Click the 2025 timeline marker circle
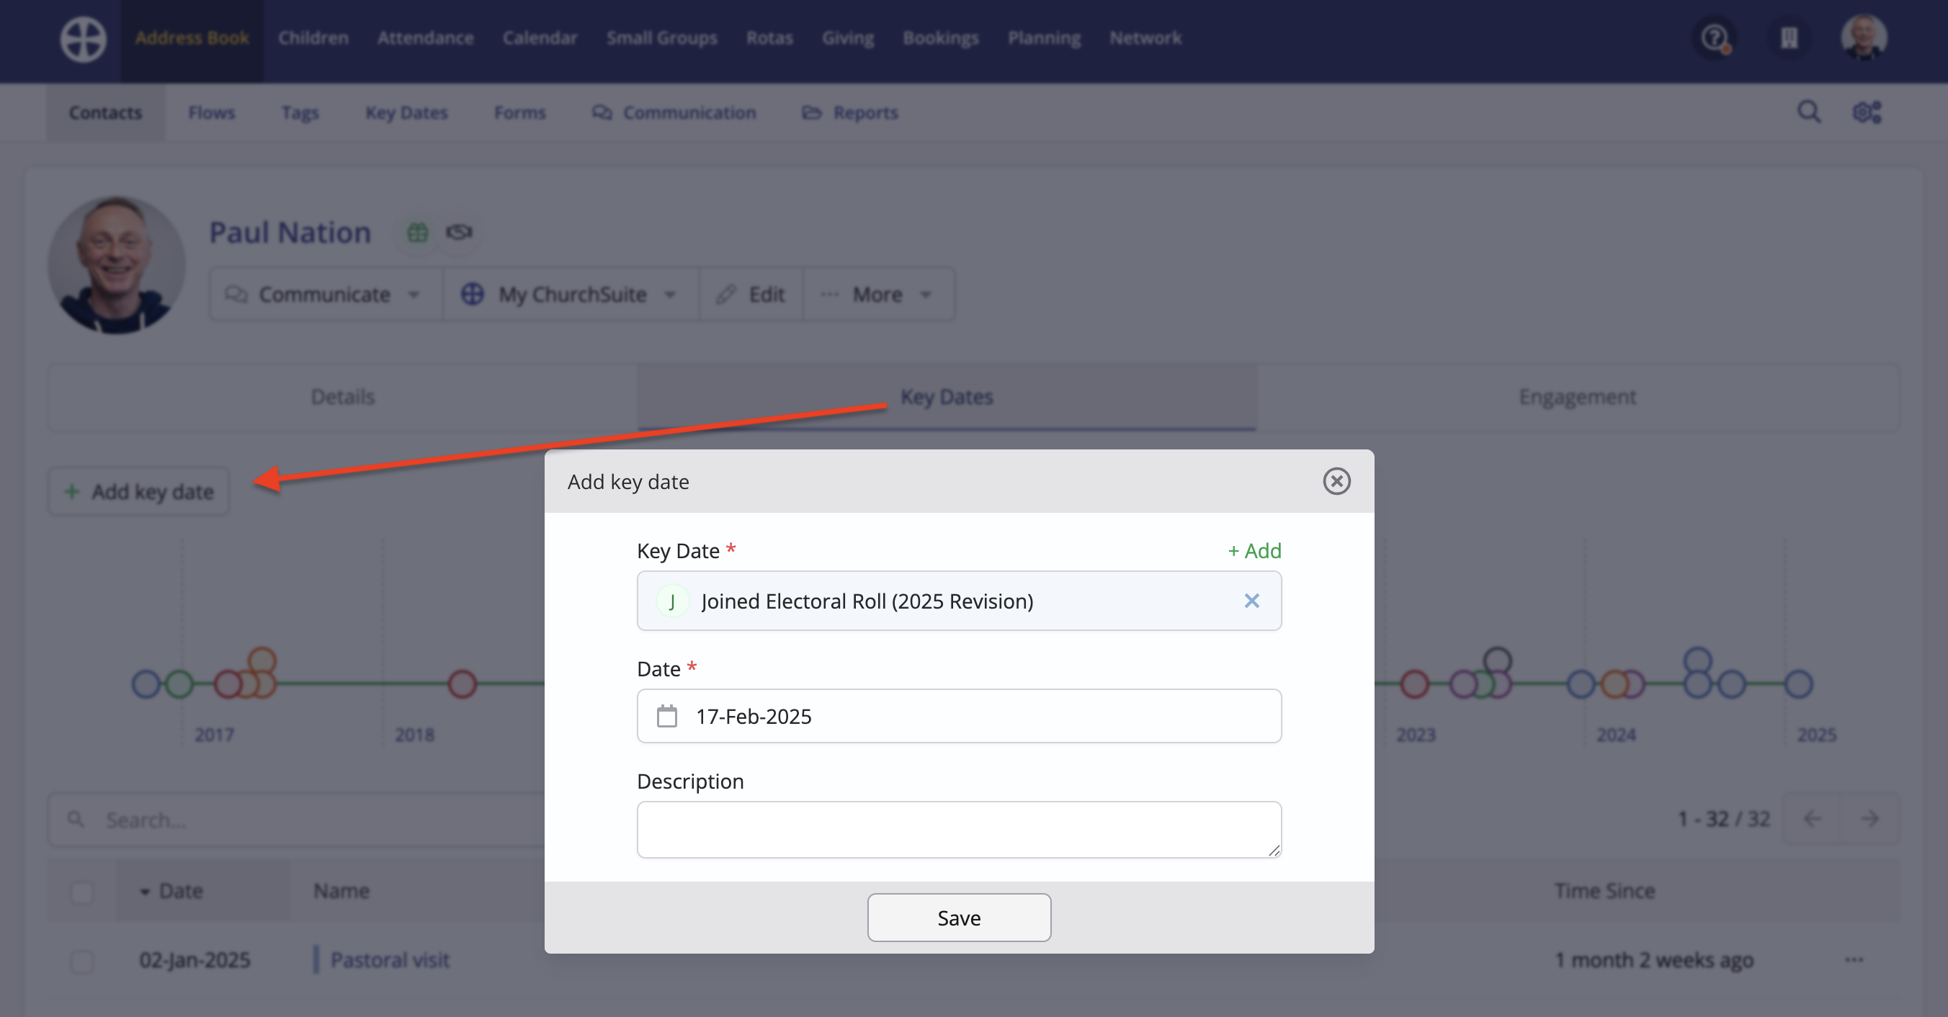 1799,684
